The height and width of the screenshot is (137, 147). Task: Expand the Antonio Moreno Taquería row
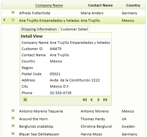coord(13,111)
